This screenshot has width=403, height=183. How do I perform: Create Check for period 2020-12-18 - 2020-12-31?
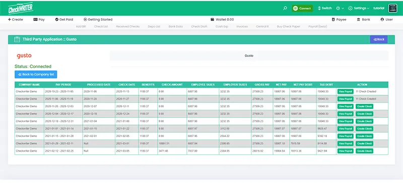[x=364, y=121]
